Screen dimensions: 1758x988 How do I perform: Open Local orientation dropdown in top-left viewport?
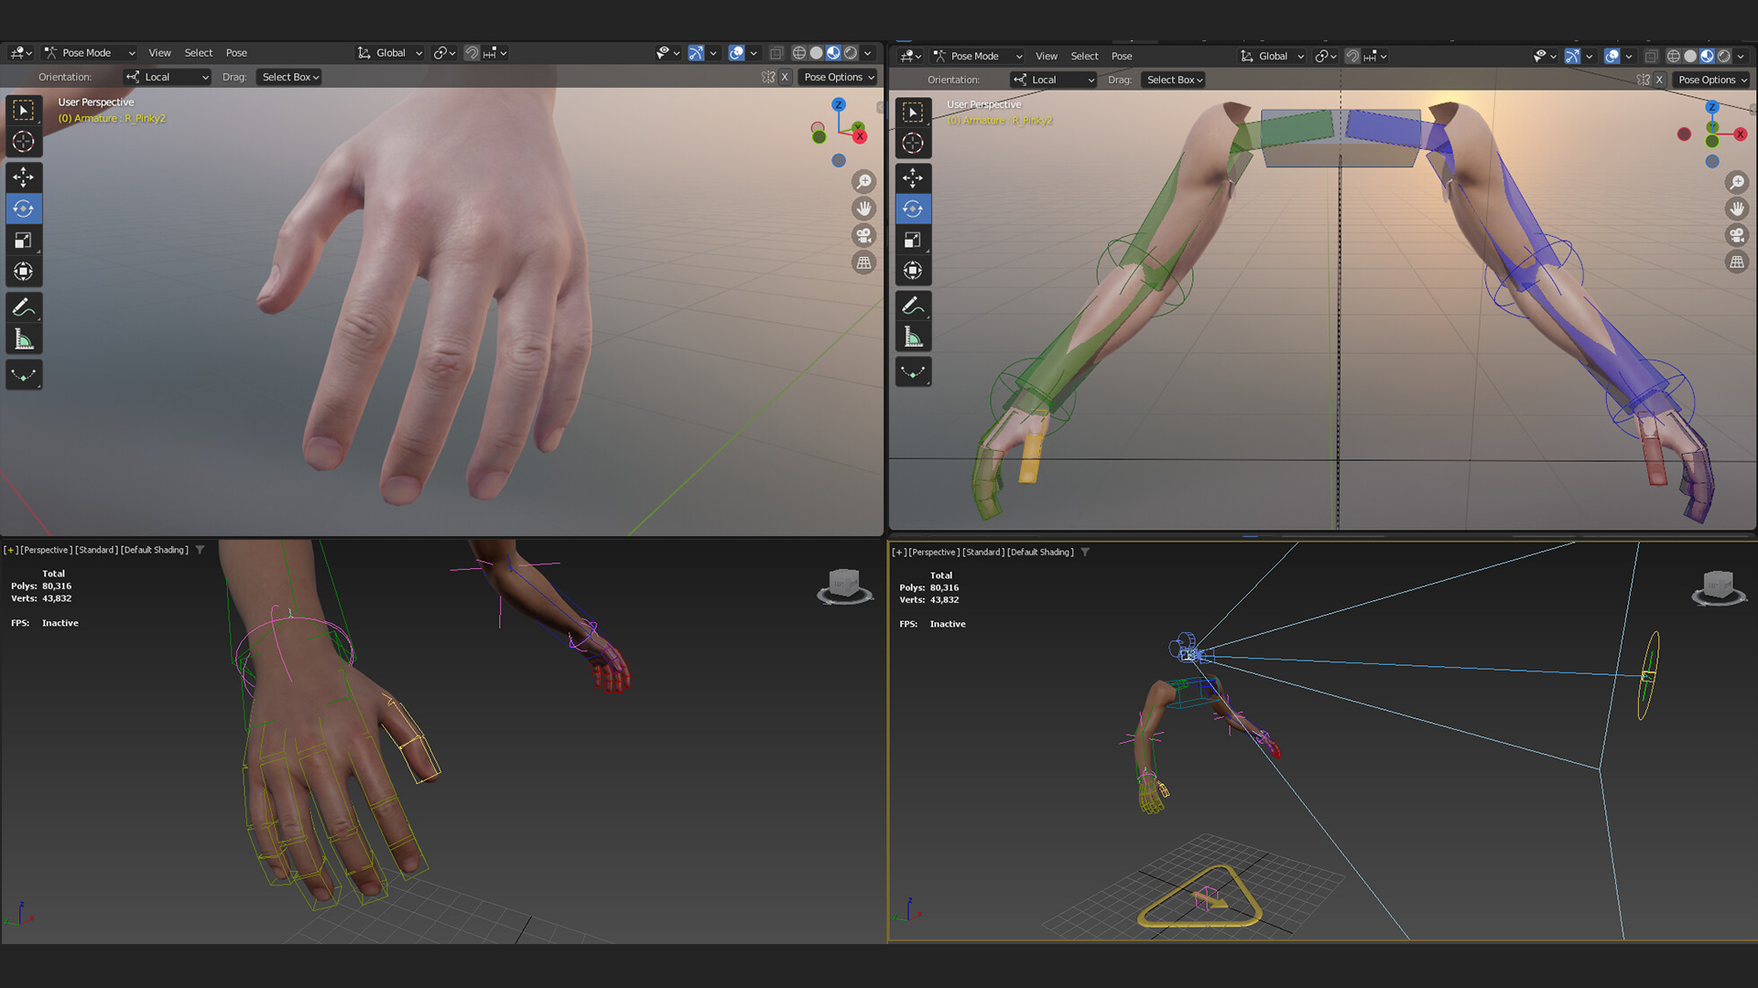pyautogui.click(x=168, y=77)
